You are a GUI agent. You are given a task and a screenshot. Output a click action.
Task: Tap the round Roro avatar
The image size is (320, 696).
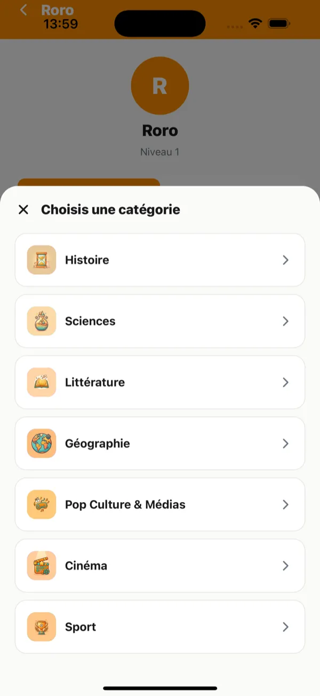160,86
